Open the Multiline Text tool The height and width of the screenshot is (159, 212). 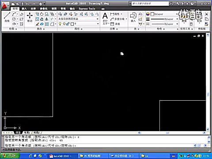tap(105, 19)
